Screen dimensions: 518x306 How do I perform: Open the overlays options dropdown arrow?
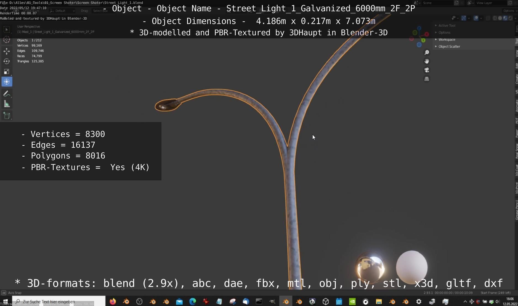pyautogui.click(x=481, y=18)
